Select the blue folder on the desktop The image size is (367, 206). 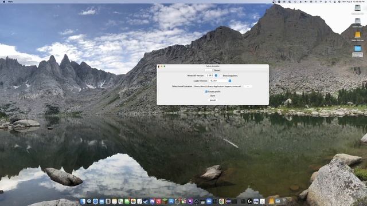click(x=357, y=48)
